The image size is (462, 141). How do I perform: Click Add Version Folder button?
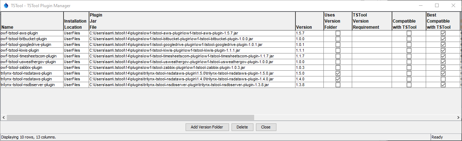pos(207,127)
